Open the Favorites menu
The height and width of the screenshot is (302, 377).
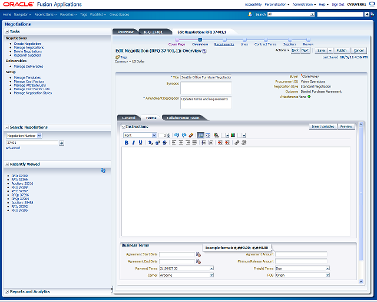(68, 14)
